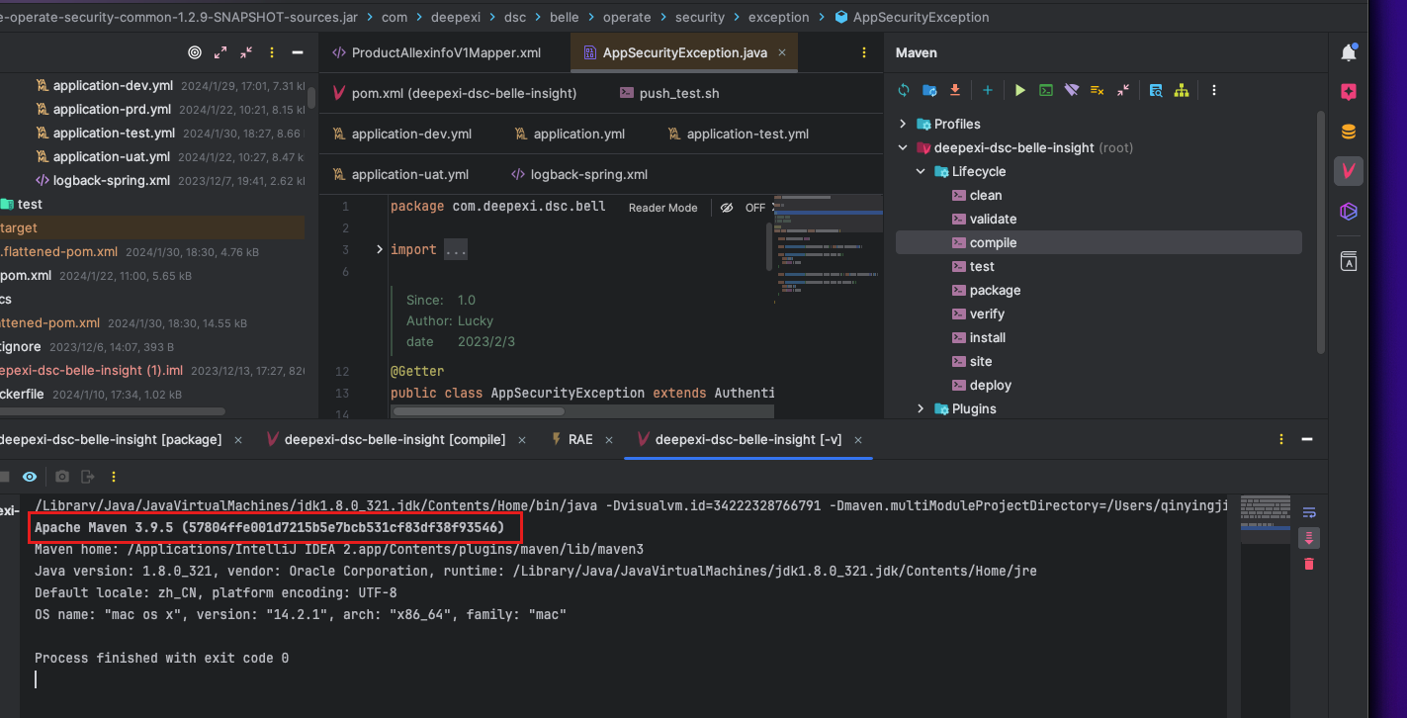Viewport: 1407px width, 718px height.
Task: Toggle Offline Mode in Maven toolbar
Action: (x=1072, y=90)
